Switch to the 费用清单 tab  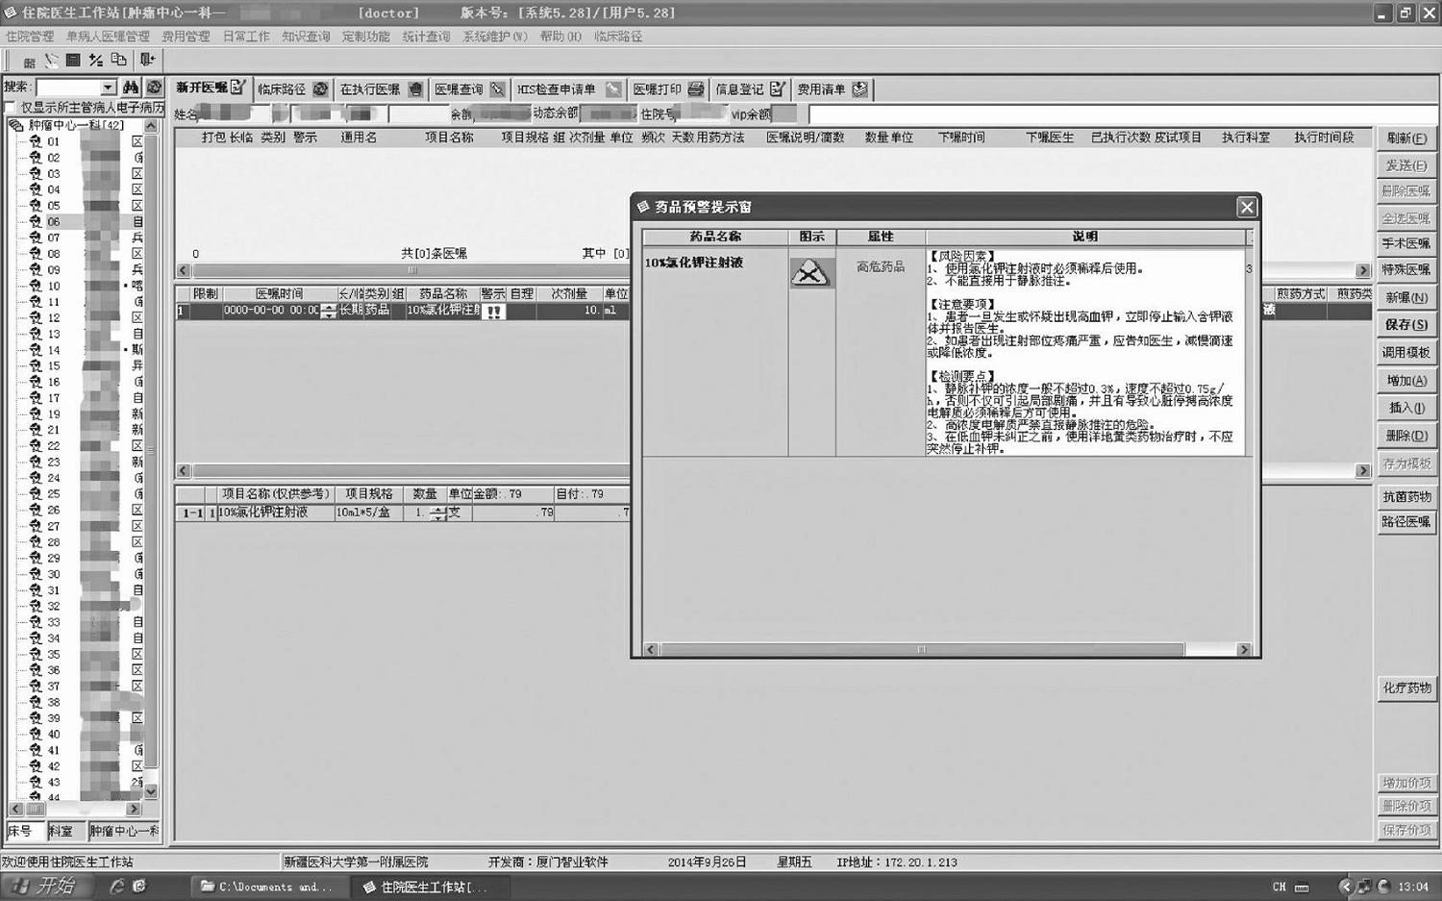[833, 89]
